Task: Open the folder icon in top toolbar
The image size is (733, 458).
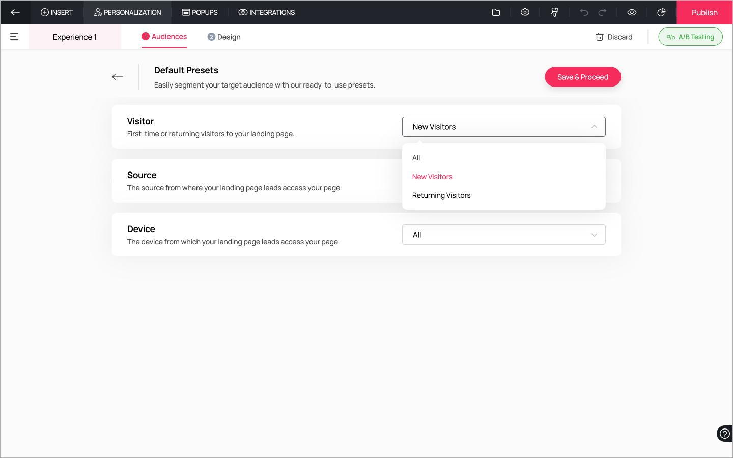Action: (x=496, y=12)
